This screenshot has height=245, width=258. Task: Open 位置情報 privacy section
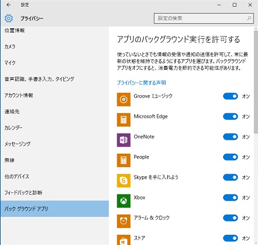(x=55, y=30)
